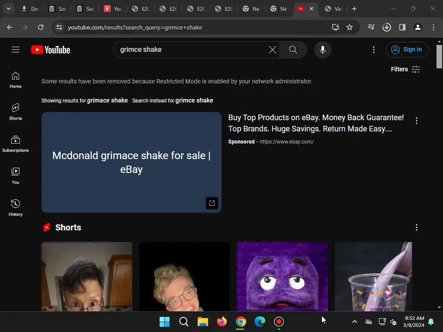This screenshot has height=332, width=443.
Task: Open the purple Grimace character Short
Action: click(282, 277)
